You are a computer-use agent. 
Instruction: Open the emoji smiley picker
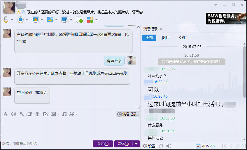[x=14, y=114]
